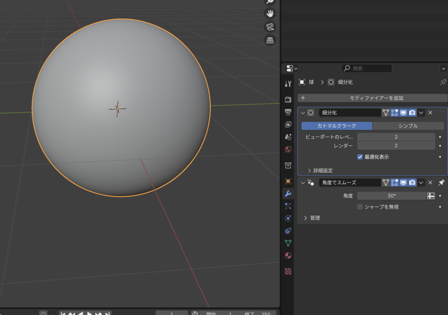The image size is (448, 315).
Task: Open the Tool properties tab
Action: tap(288, 84)
